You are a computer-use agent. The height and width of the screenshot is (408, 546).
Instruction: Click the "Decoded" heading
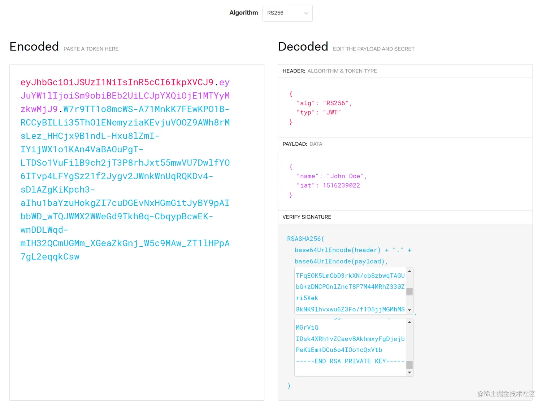coord(303,47)
